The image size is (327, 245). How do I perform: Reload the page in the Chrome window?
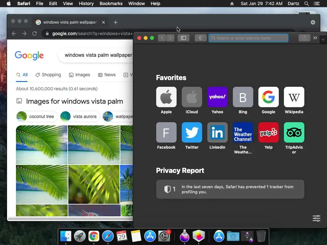(34, 33)
